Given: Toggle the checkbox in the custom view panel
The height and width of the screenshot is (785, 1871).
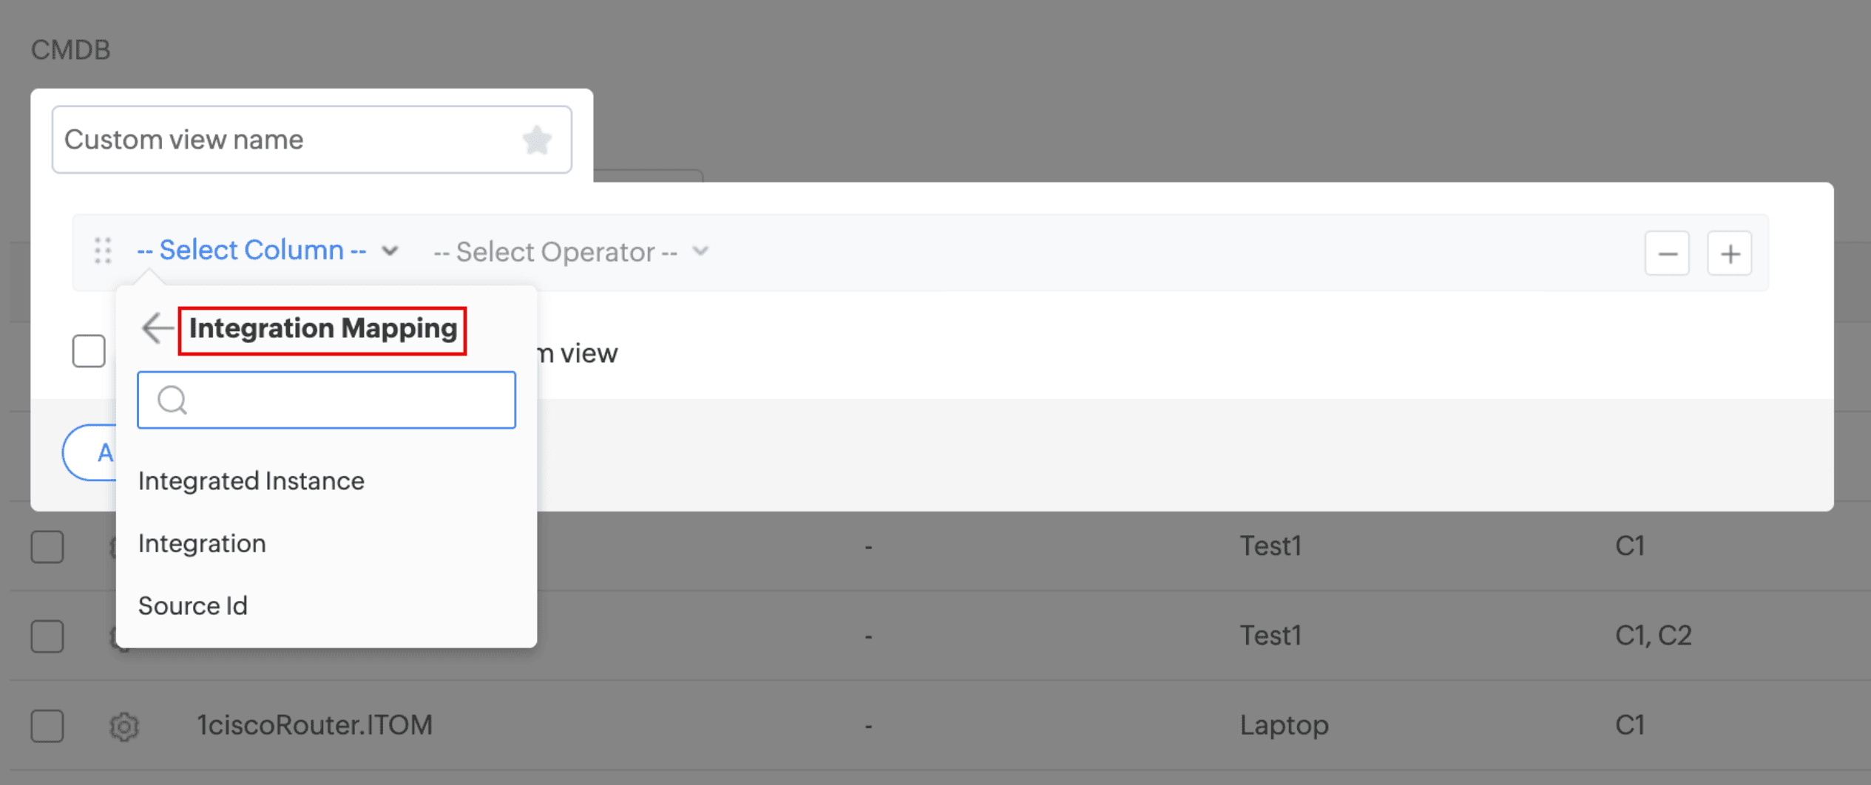Looking at the screenshot, I should 89,351.
